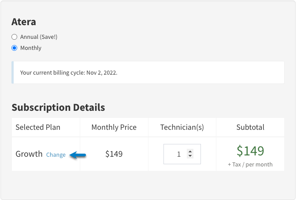297x200 pixels.
Task: Decrease technician count with the down arrow
Action: click(190, 156)
